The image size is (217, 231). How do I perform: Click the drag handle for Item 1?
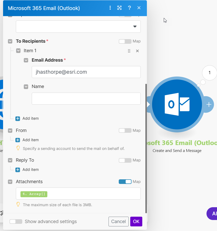[129, 51]
